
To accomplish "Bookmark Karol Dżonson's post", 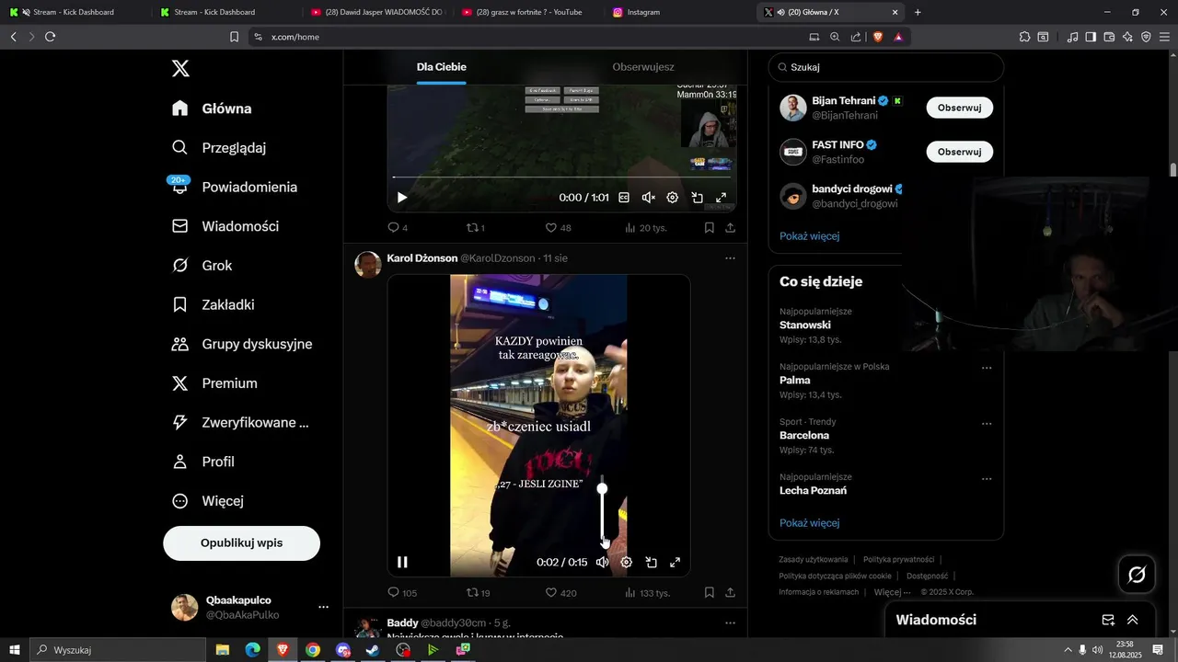I will coord(710,593).
